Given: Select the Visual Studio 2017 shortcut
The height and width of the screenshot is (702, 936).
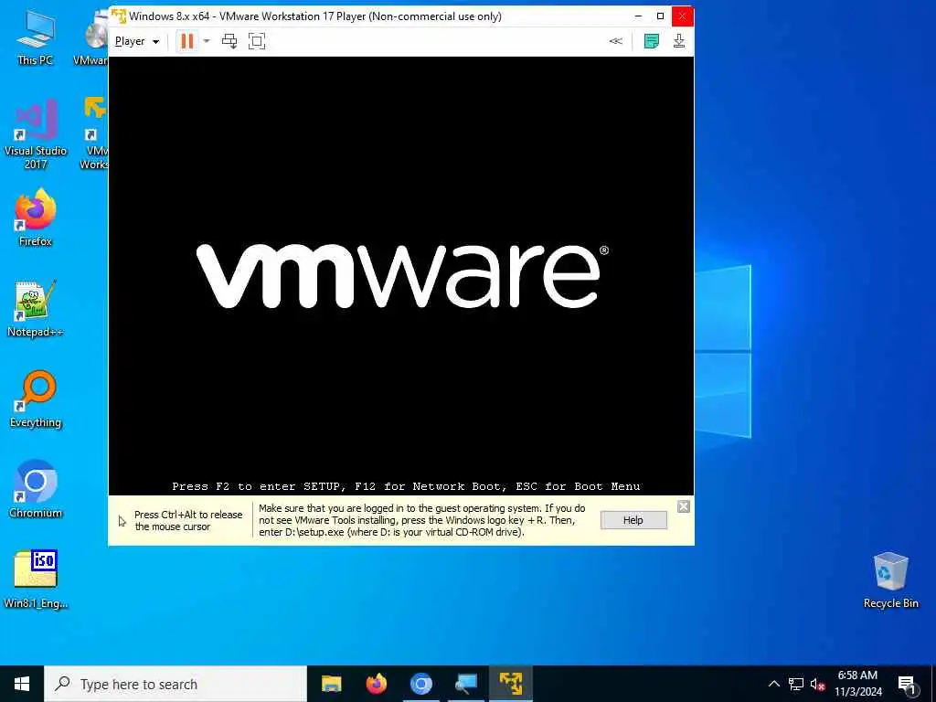Looking at the screenshot, I should (36, 134).
